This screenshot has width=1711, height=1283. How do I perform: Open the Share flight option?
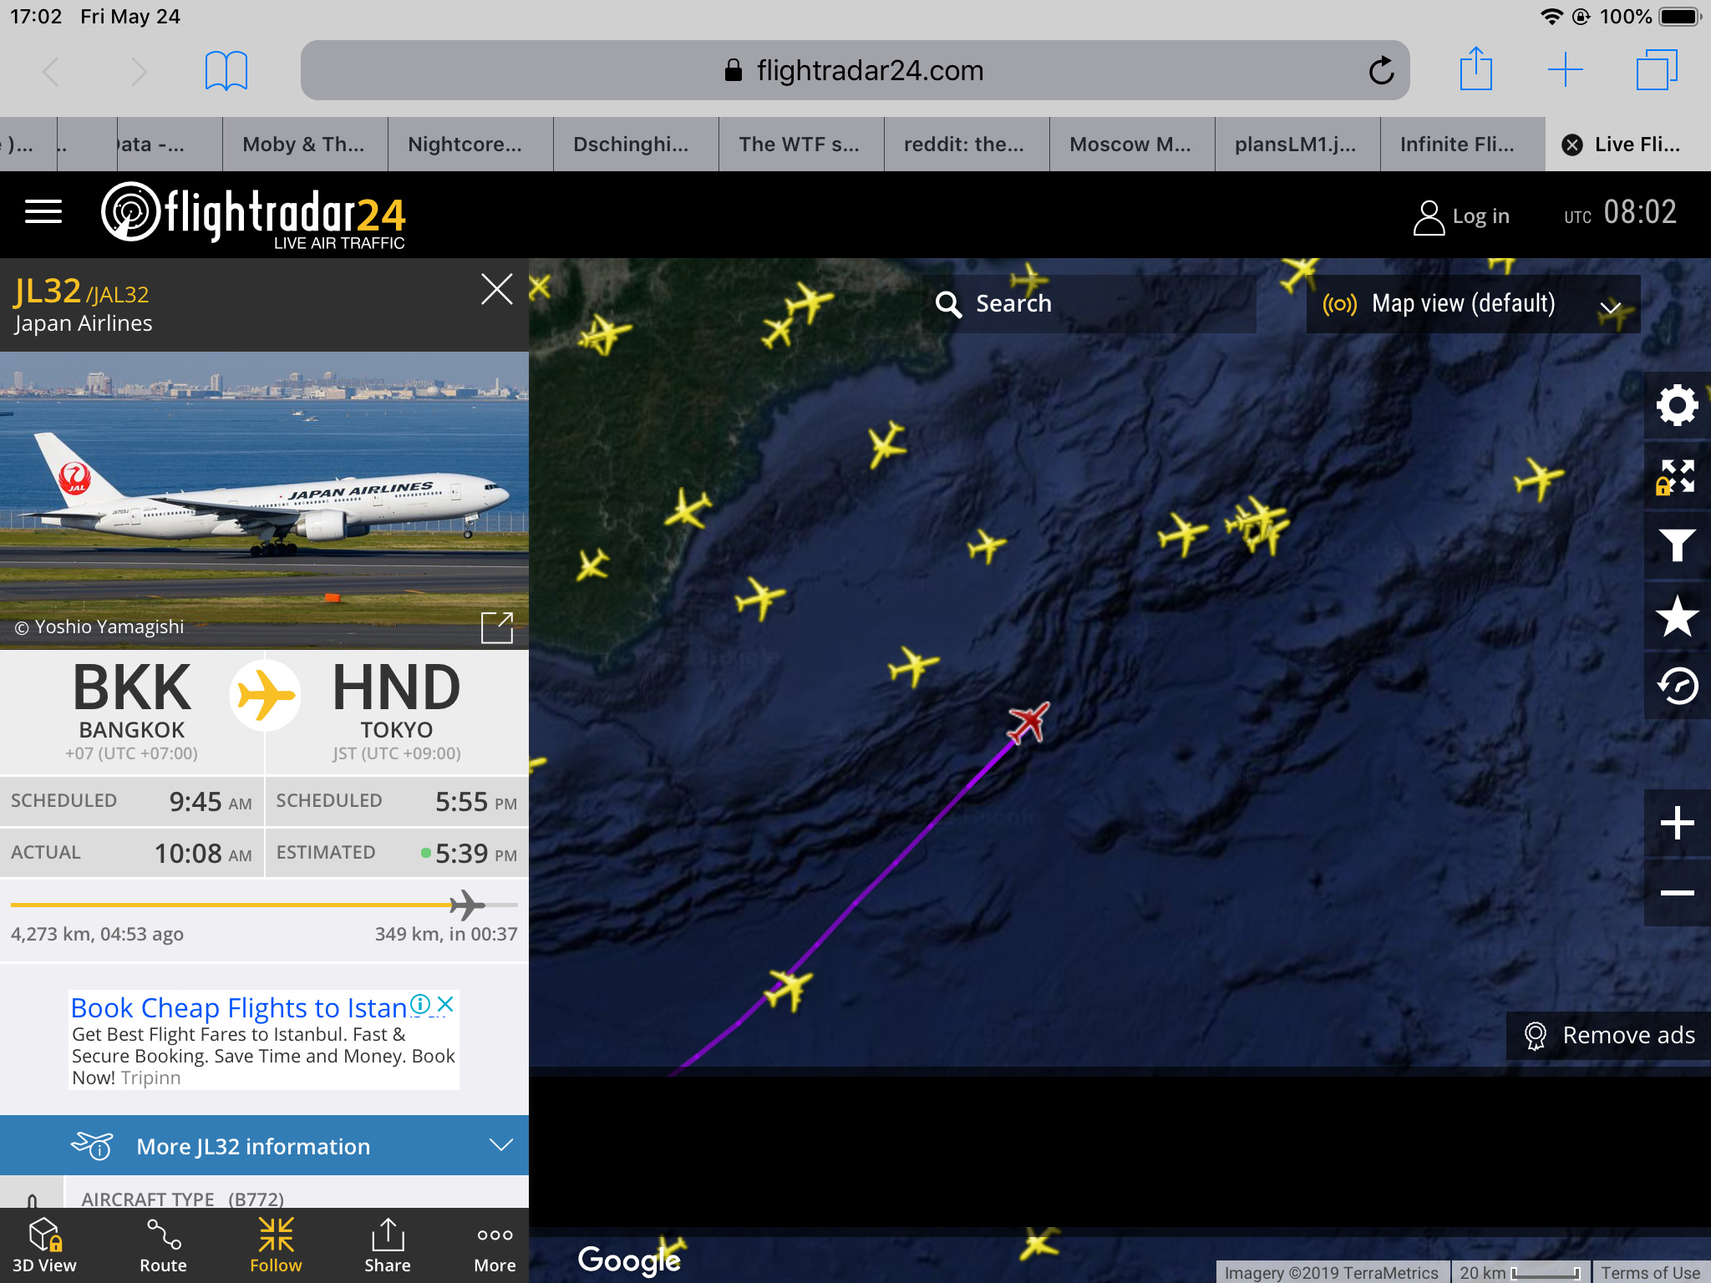tap(388, 1245)
